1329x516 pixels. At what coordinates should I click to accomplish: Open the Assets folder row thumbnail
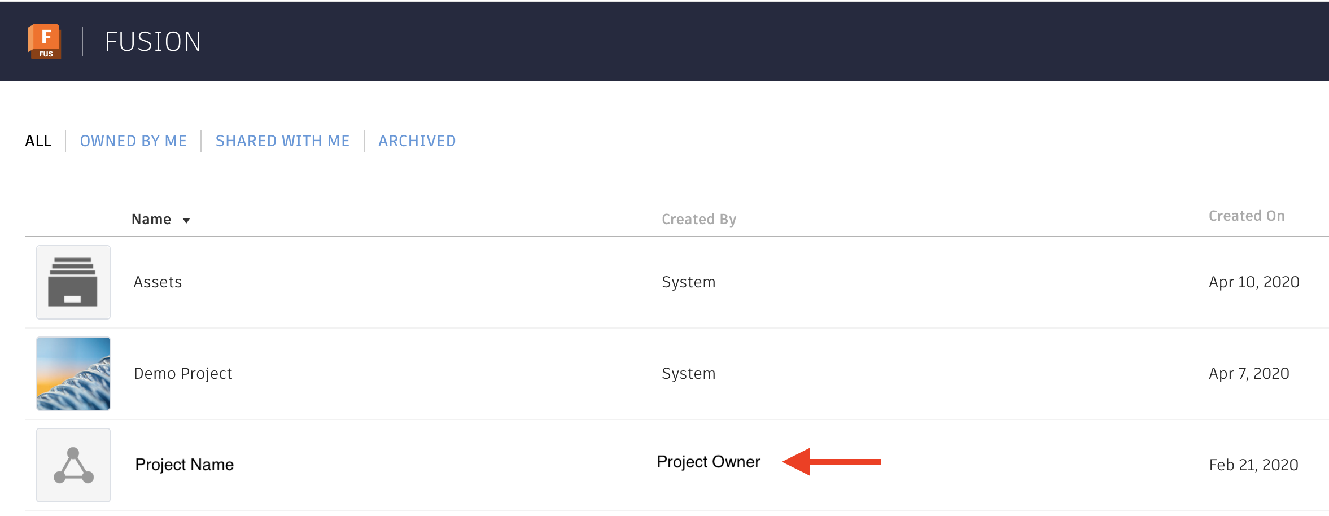[73, 282]
